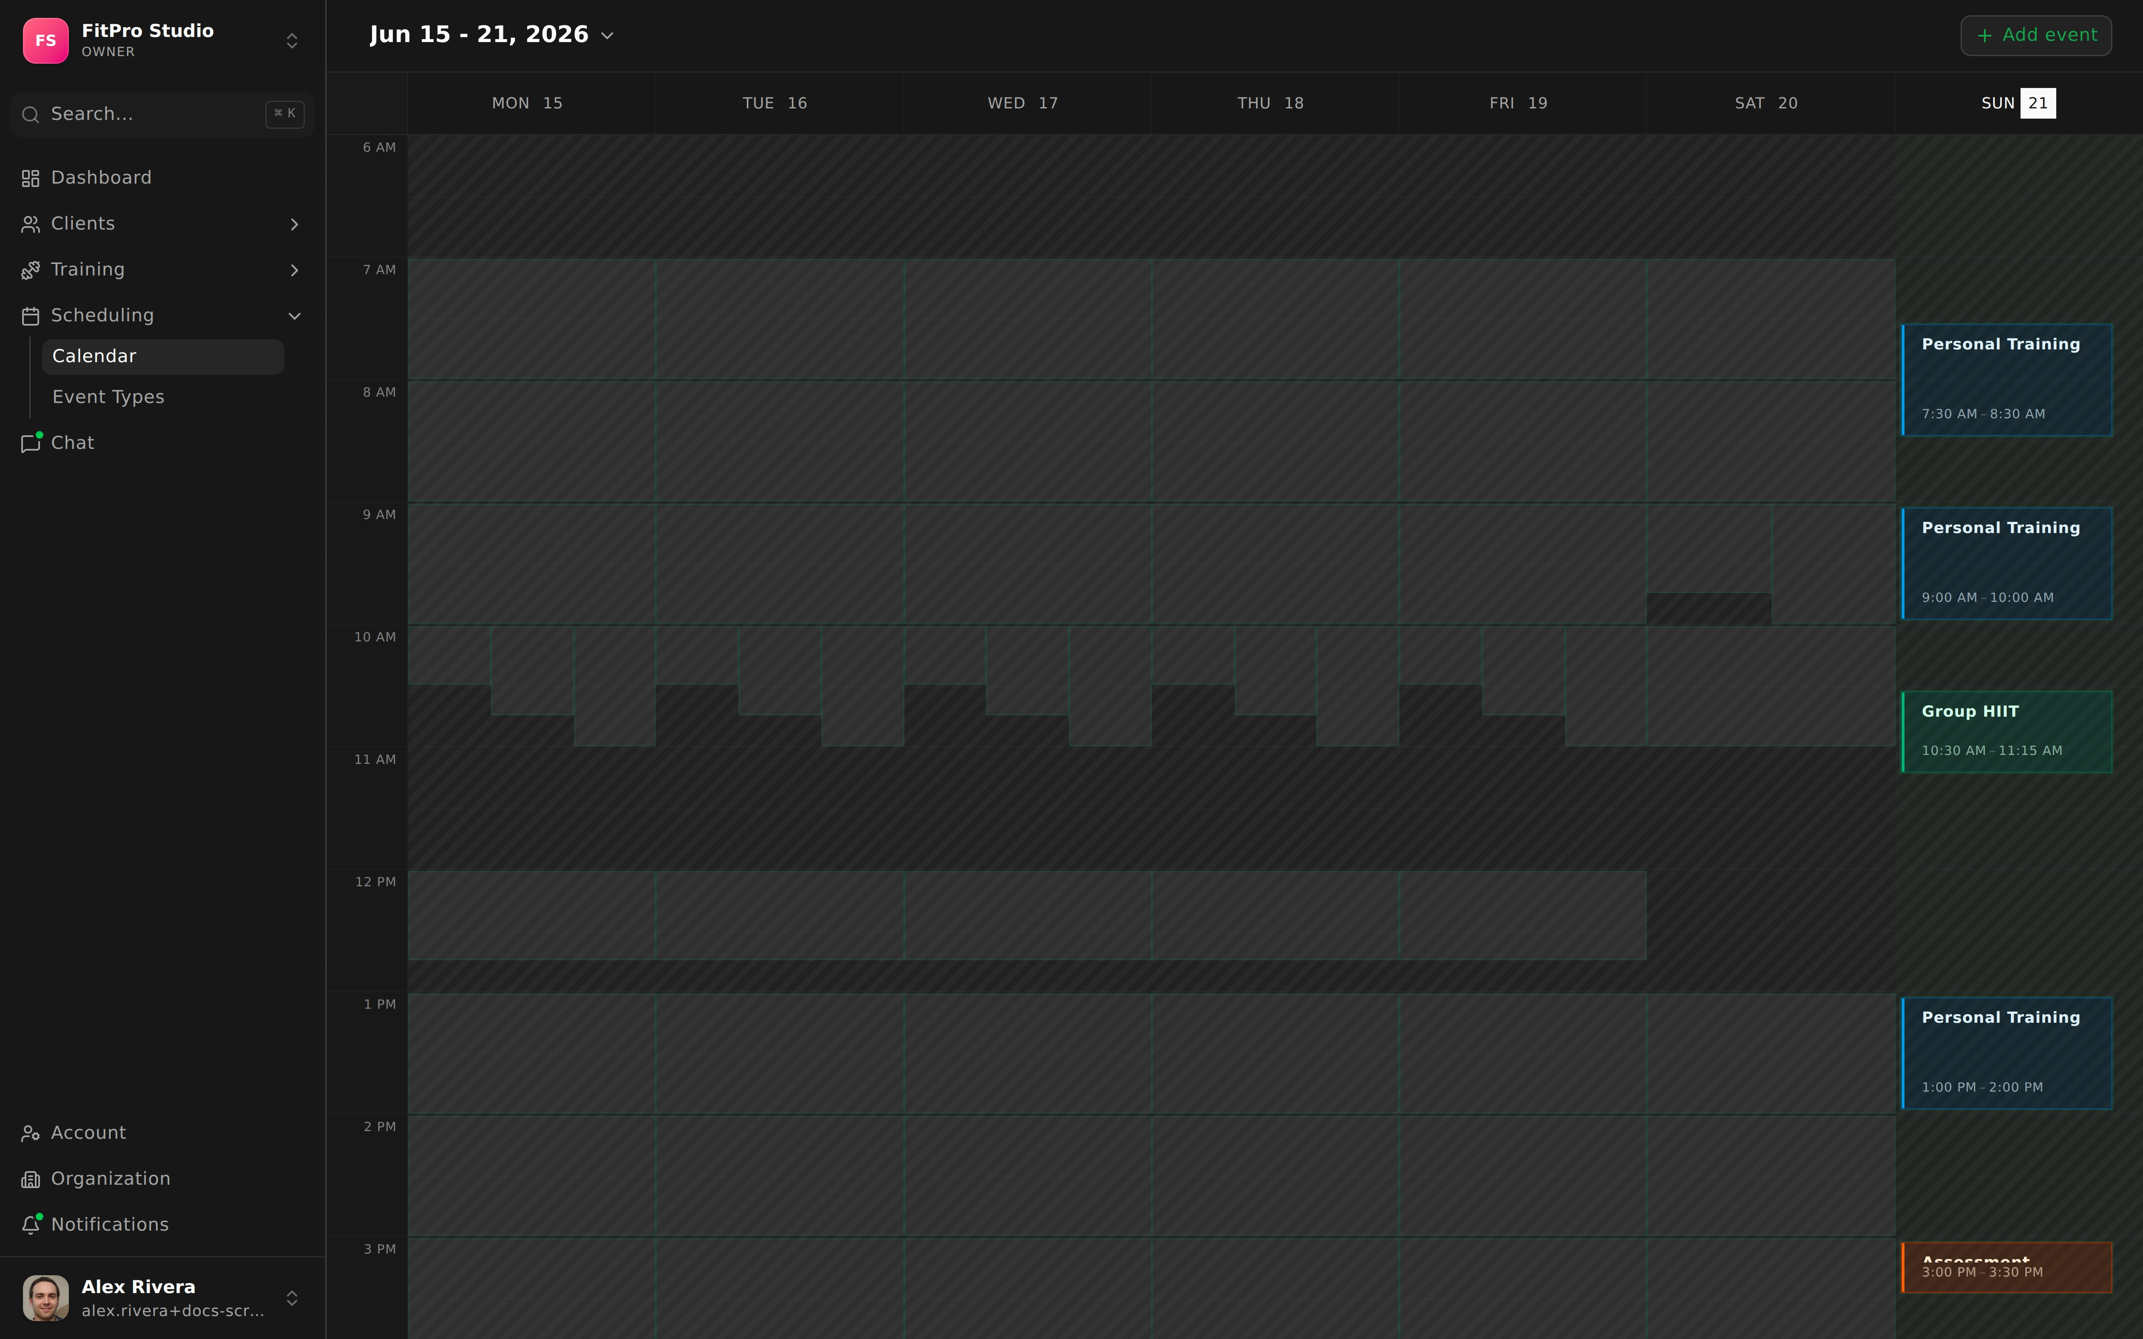Click the 2 PM time label
Screen dimensions: 2143x1339
point(379,1126)
